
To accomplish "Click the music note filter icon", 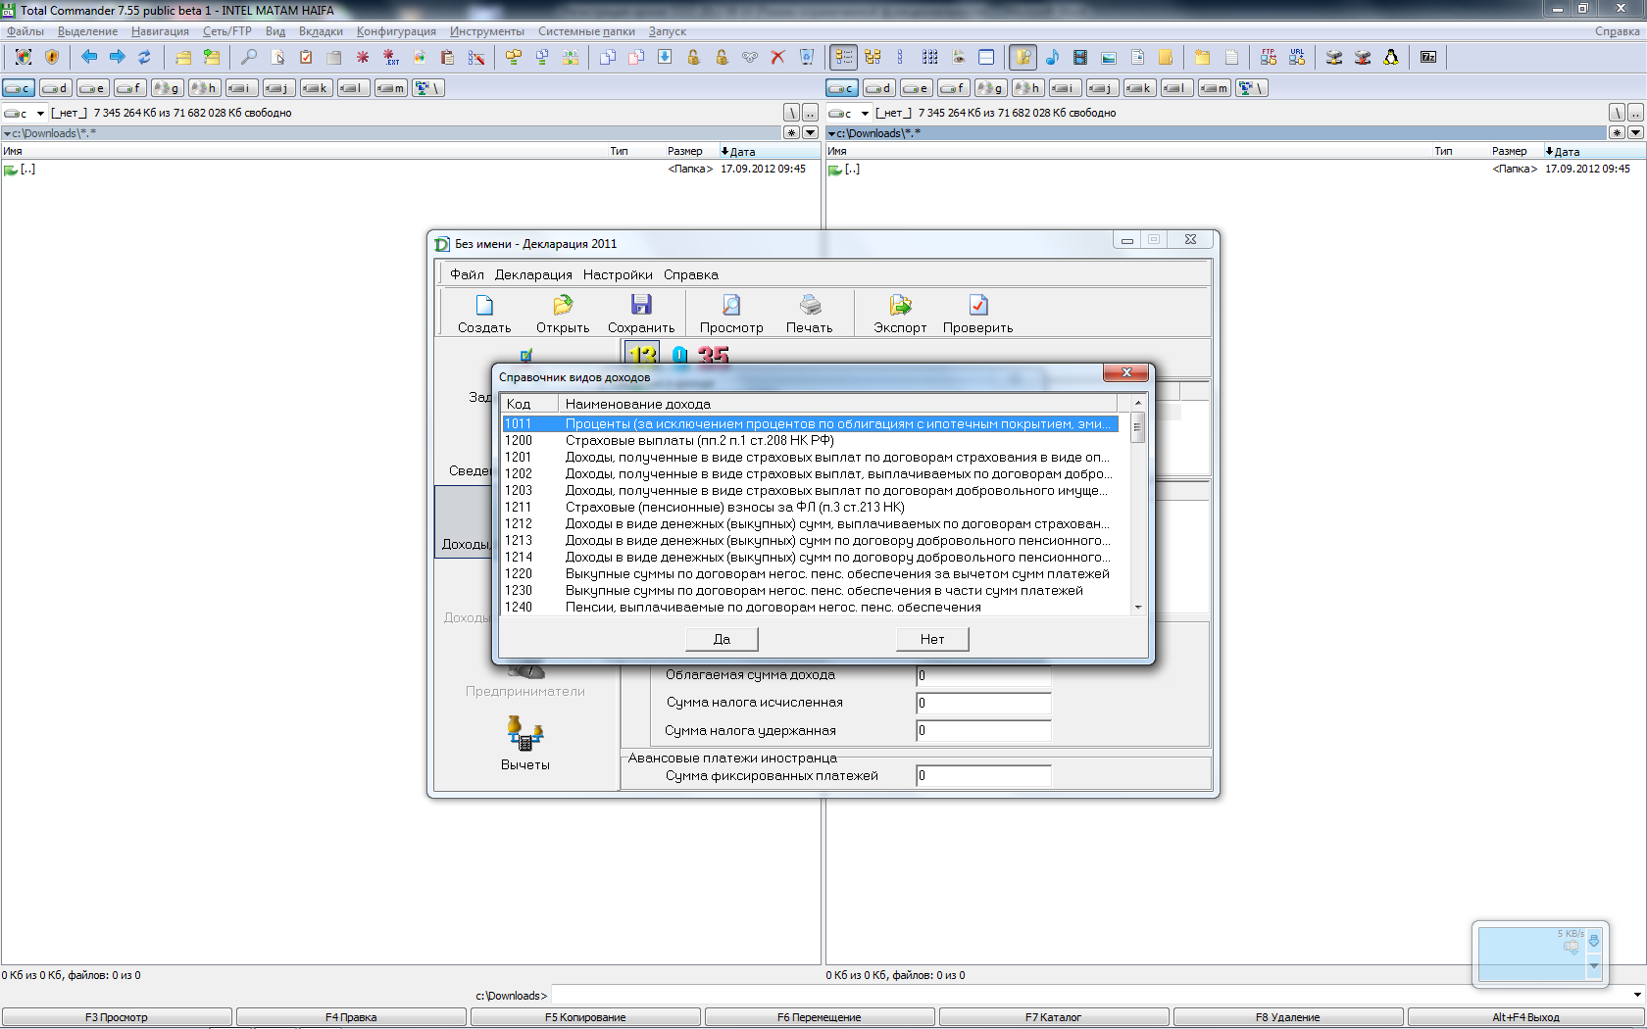I will point(1052,57).
